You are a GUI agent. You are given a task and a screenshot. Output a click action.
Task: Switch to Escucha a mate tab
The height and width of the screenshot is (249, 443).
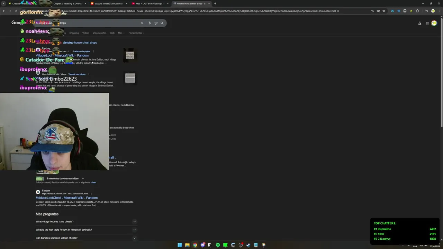tap(109, 3)
